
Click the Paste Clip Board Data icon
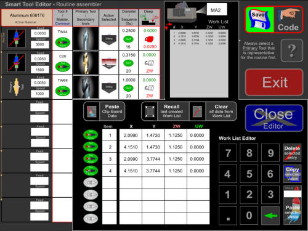click(x=92, y=111)
